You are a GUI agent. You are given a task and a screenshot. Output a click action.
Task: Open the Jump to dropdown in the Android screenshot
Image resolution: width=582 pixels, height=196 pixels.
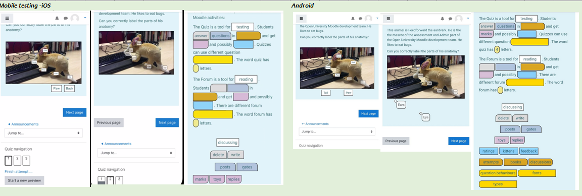coord(337,132)
